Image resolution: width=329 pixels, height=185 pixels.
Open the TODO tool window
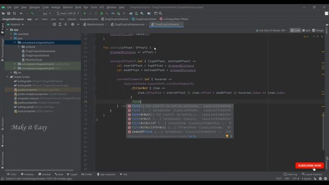click(x=11, y=174)
